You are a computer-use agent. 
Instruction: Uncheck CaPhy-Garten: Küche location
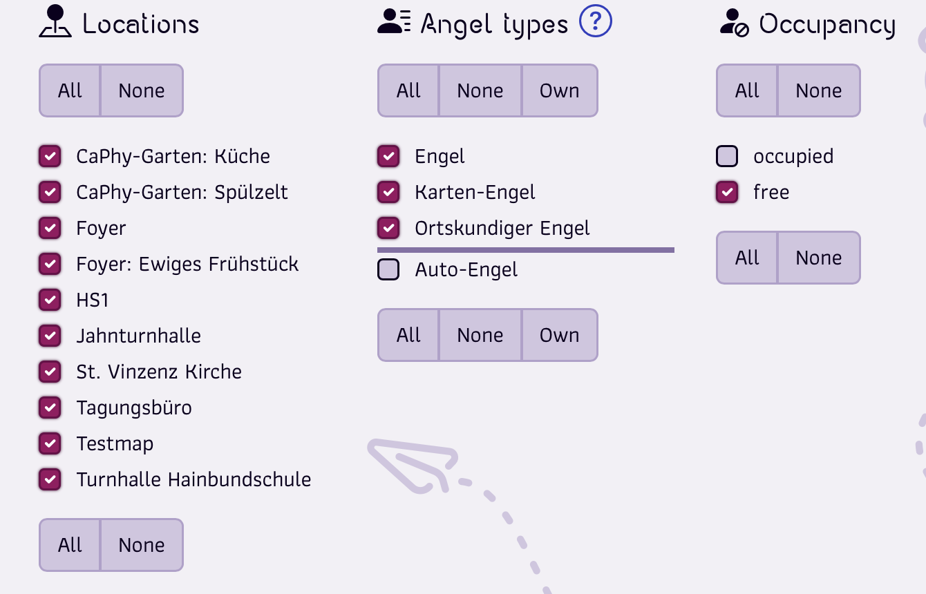tap(50, 156)
